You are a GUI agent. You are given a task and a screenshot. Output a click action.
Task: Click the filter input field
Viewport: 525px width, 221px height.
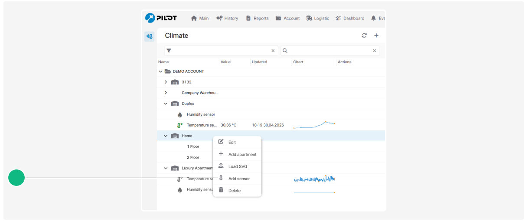coord(221,51)
